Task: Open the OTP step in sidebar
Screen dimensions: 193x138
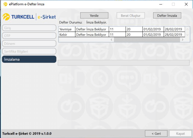Action: [x=29, y=36]
